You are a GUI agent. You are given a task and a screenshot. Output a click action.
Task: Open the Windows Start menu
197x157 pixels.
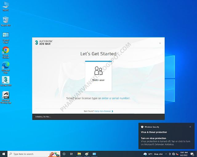coord(4,154)
